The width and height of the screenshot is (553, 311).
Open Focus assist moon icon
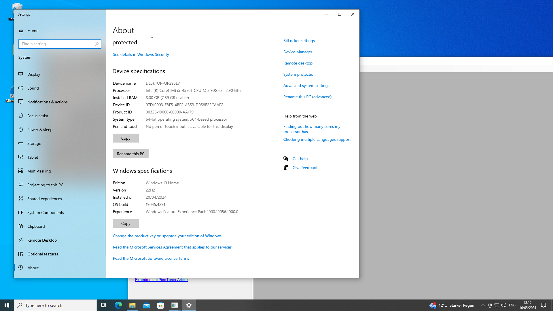21,115
